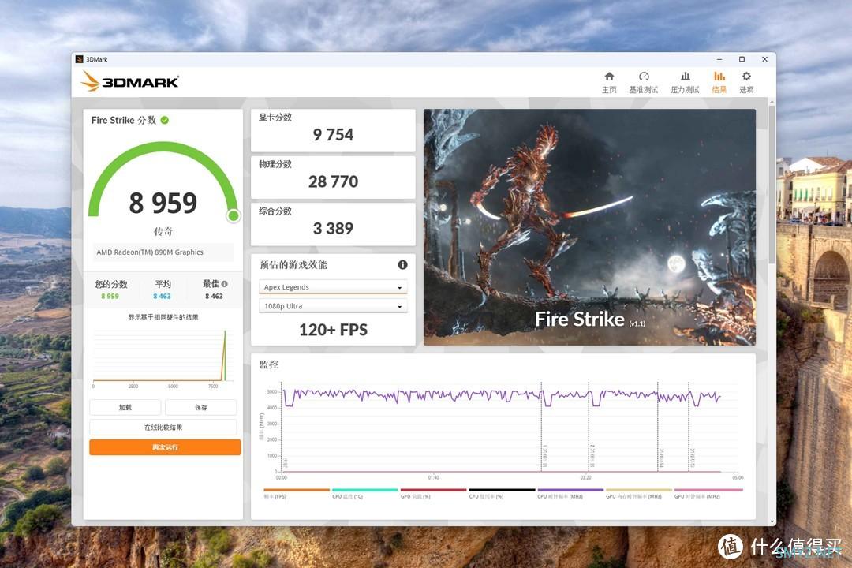
Task: Open the 主页 home tab
Action: click(609, 83)
